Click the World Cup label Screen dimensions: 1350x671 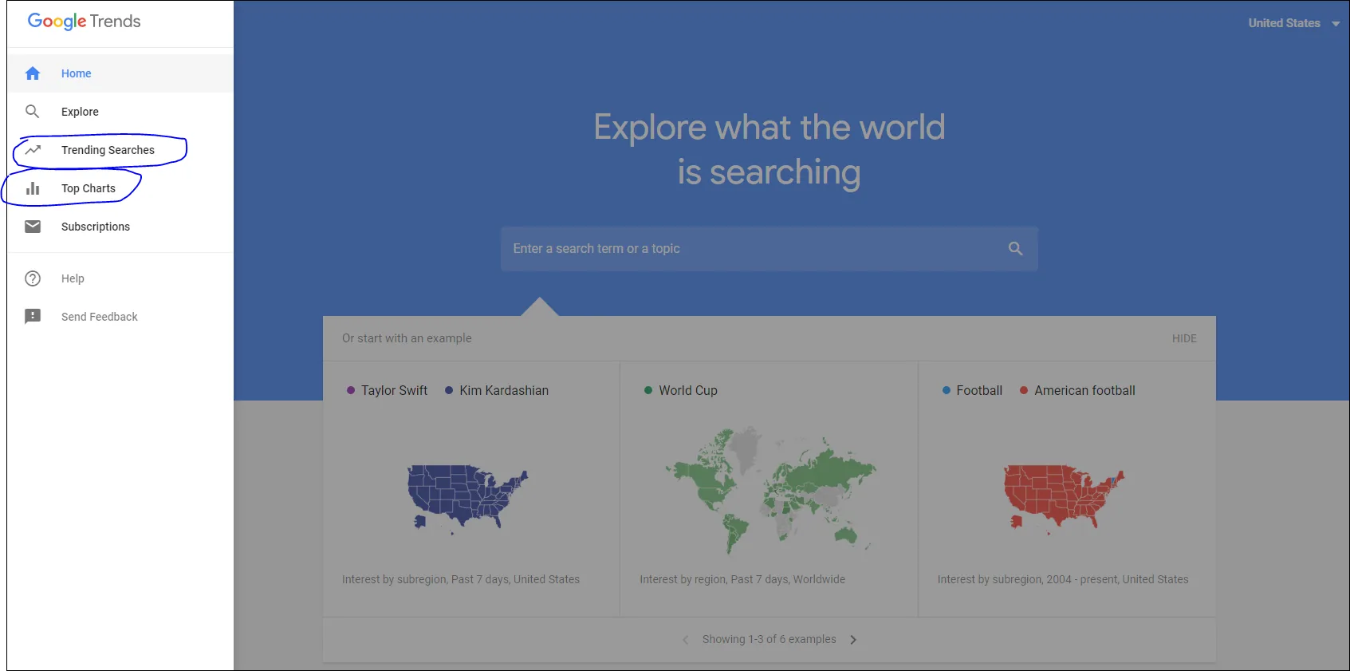(688, 390)
